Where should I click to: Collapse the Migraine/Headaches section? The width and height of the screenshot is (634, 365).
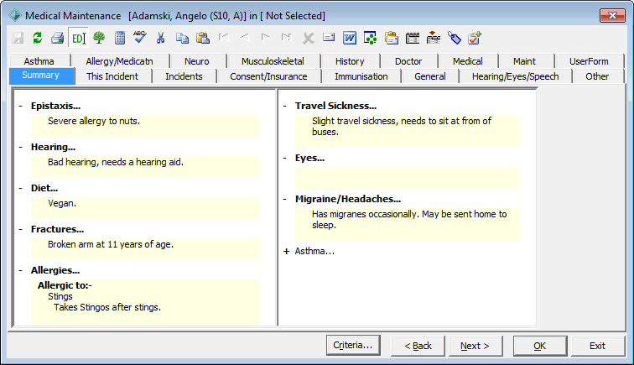point(285,199)
